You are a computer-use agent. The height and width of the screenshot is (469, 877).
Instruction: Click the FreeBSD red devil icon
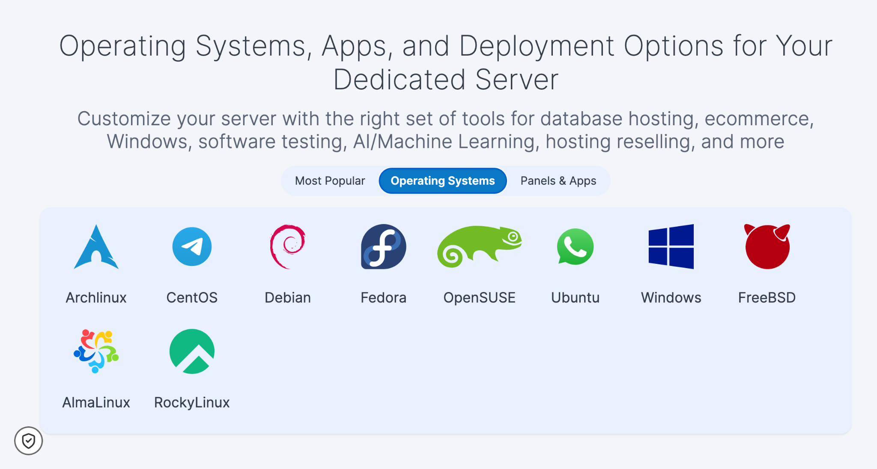(767, 247)
